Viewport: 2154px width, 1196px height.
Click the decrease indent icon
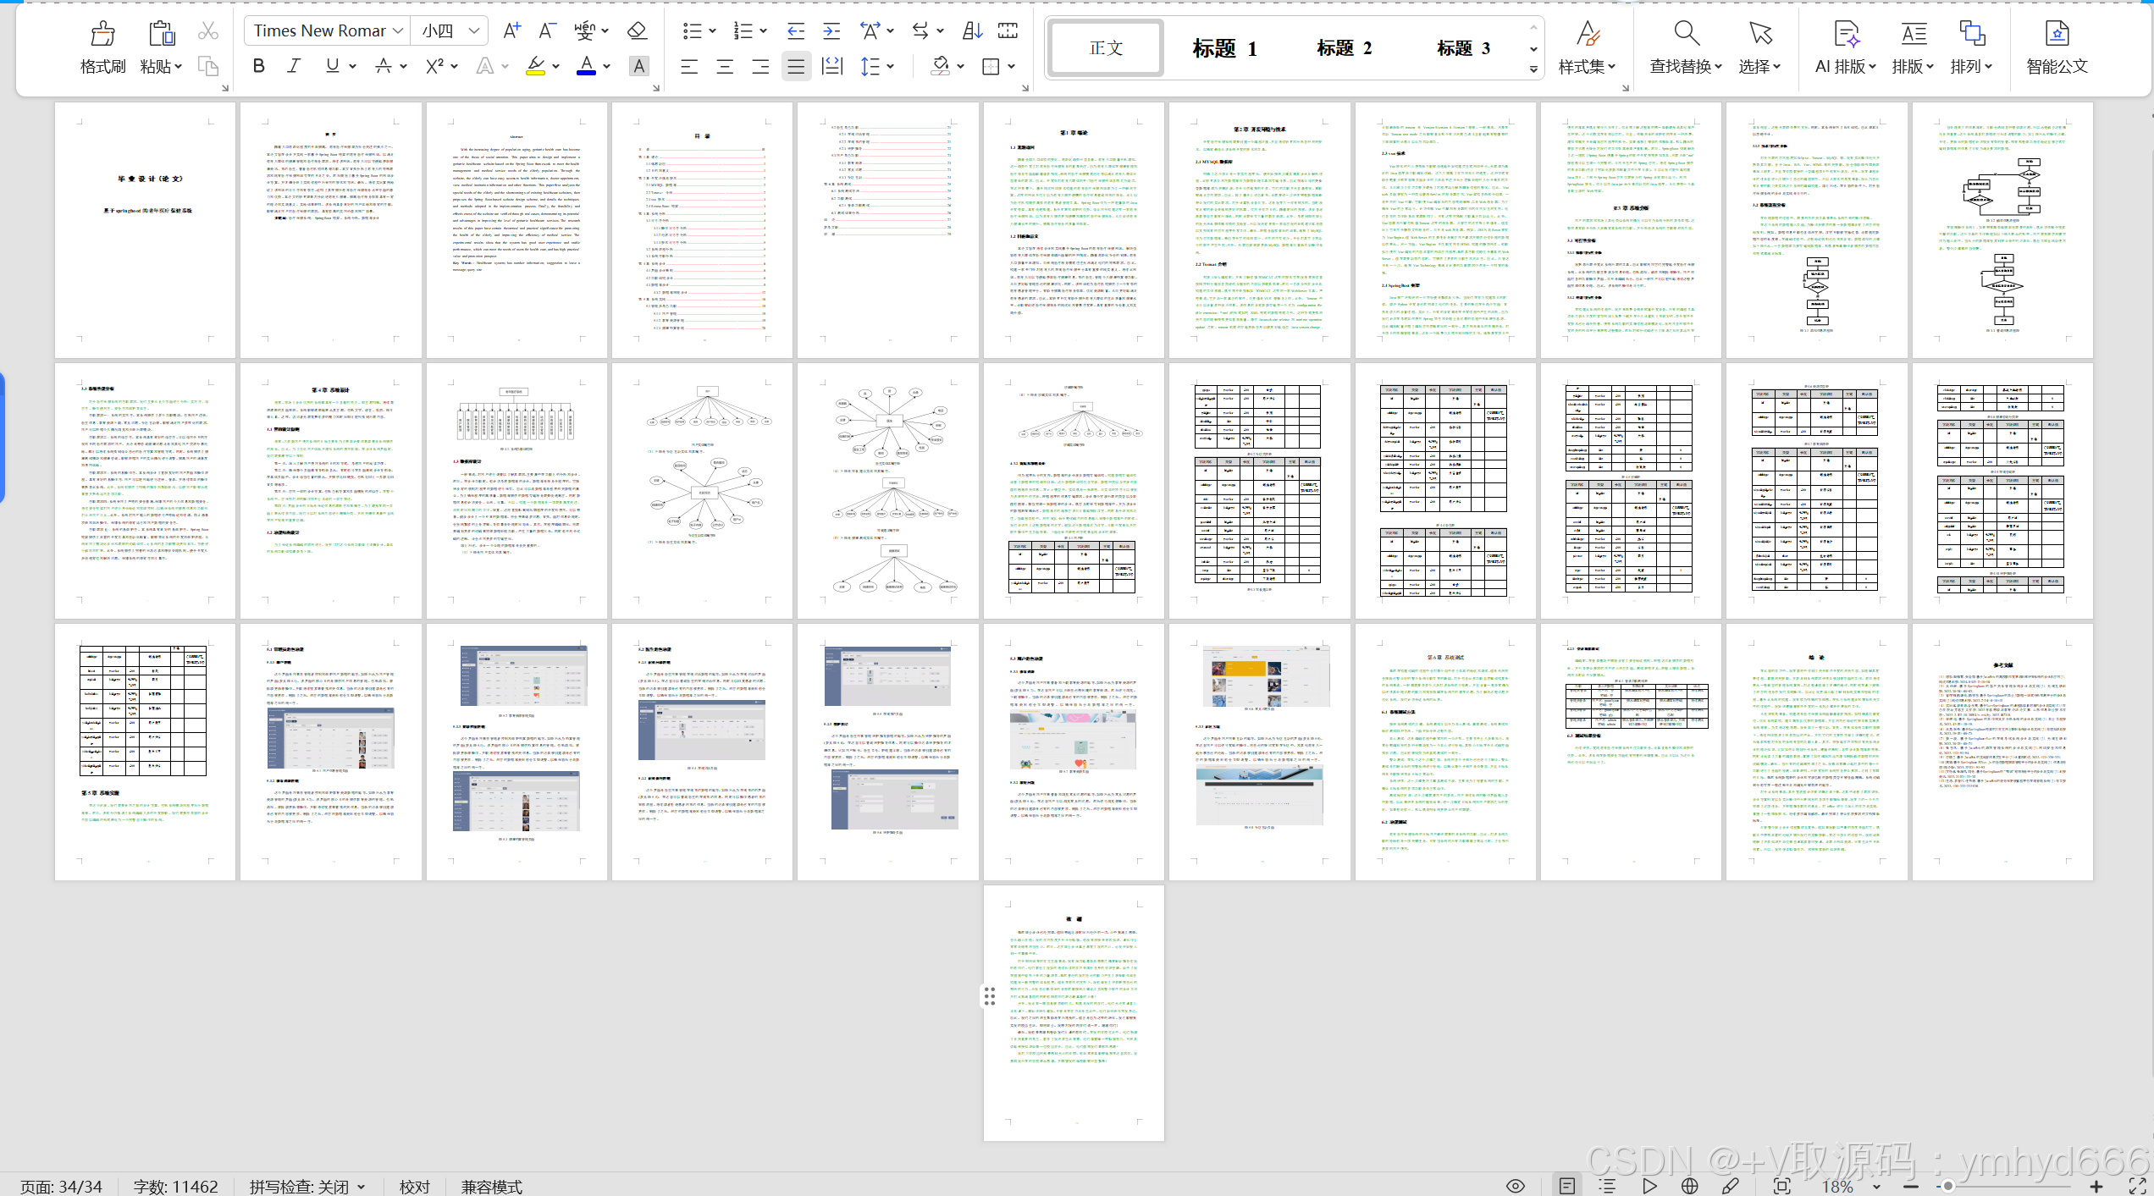pos(795,31)
